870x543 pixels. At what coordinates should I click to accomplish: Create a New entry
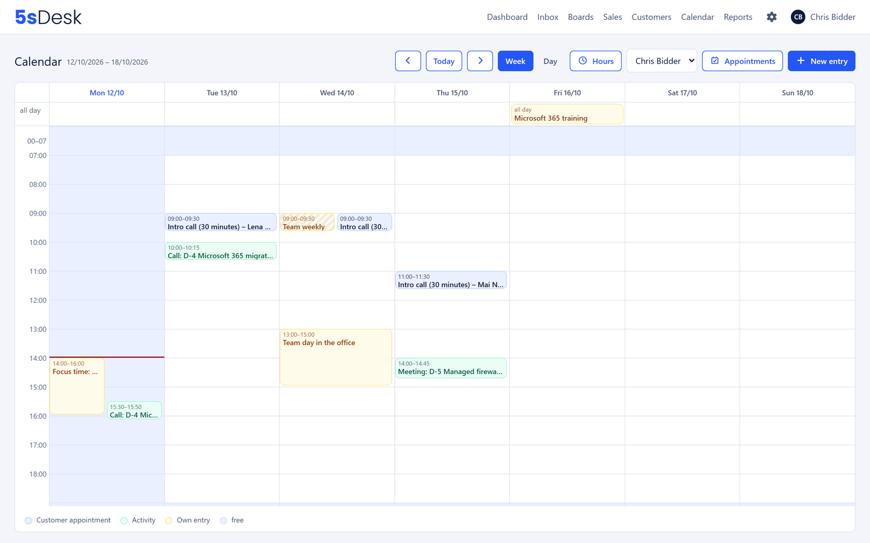tap(822, 61)
